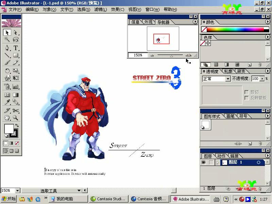Open the 对象(O) menu
The image size is (272, 204).
coord(49,10)
